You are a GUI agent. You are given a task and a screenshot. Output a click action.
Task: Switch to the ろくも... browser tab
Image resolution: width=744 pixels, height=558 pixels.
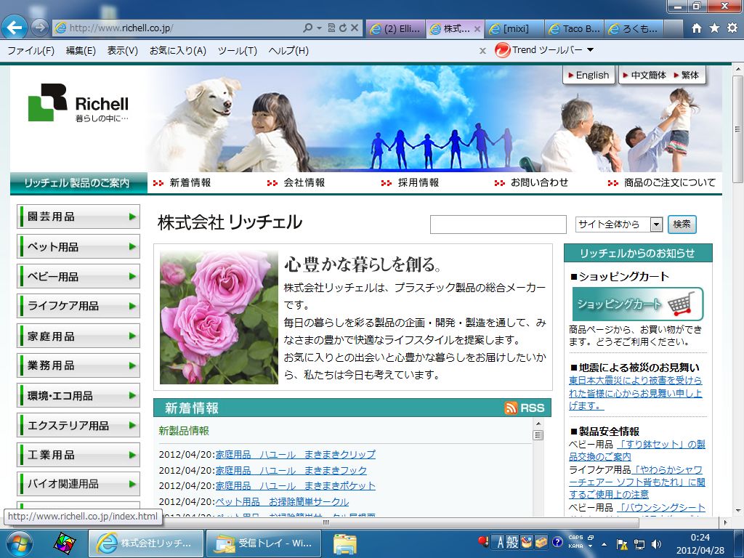(634, 28)
